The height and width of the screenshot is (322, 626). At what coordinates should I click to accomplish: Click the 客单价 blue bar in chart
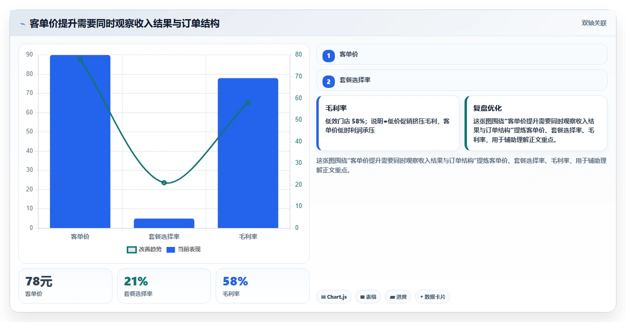point(80,142)
